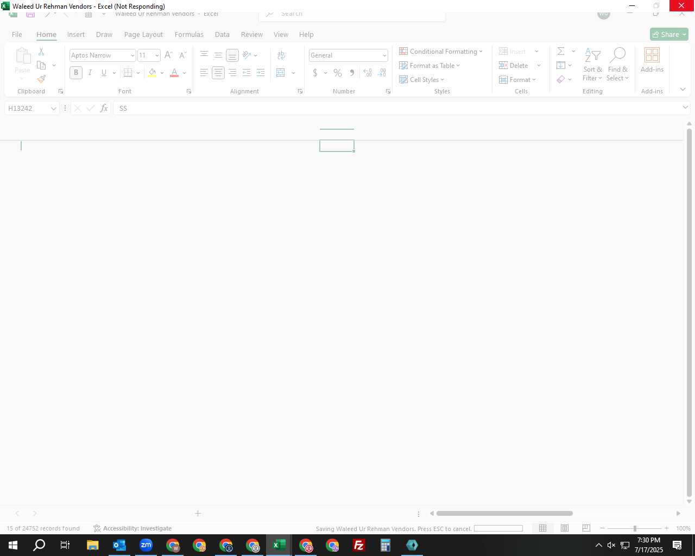Click the Increase Indent icon
This screenshot has width=695, height=556.
pyautogui.click(x=261, y=73)
